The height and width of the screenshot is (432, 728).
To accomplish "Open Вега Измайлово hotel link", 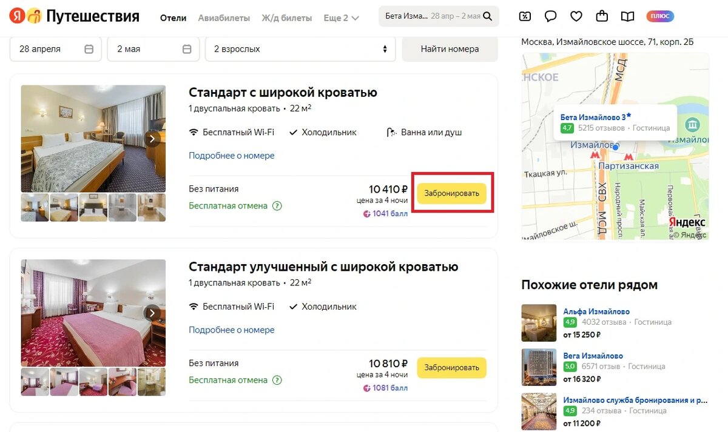I will 593,356.
